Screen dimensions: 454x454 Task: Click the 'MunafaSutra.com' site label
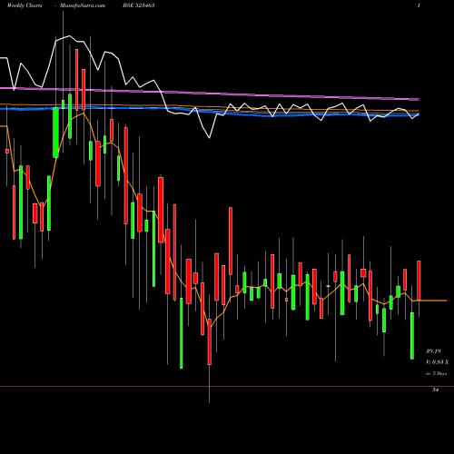(x=83, y=5)
